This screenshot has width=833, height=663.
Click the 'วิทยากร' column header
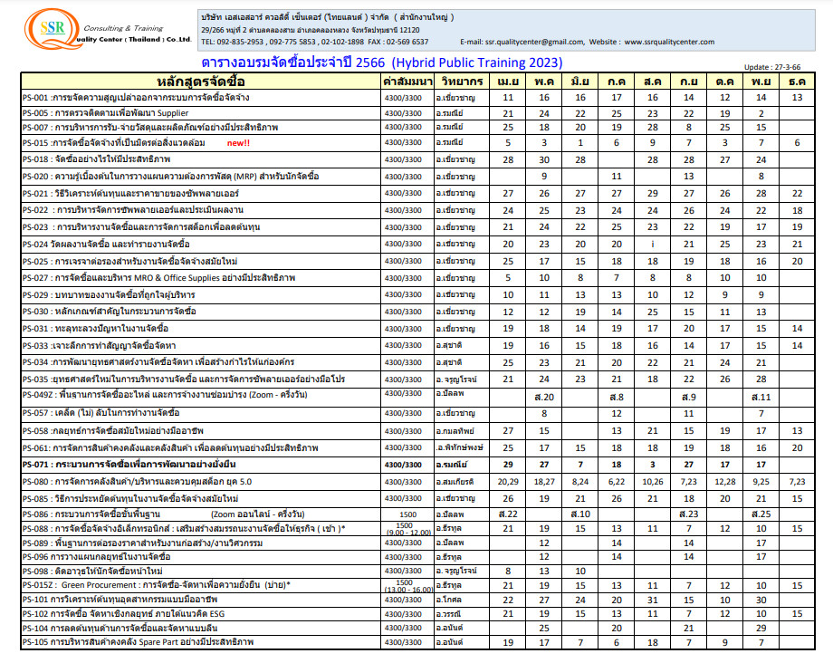point(462,82)
